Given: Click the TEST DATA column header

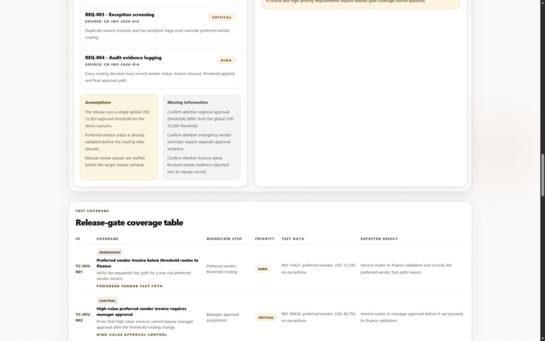Looking at the screenshot, I should (293, 239).
